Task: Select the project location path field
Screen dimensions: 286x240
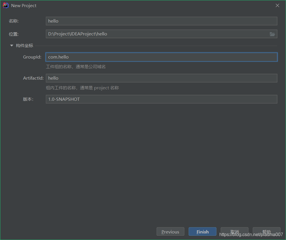Action: (157, 34)
